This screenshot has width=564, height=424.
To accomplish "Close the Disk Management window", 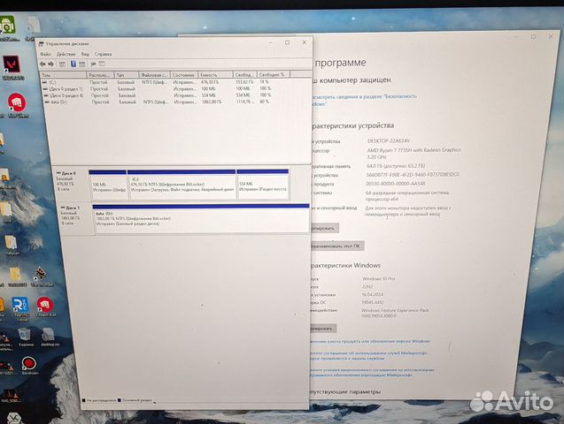I will pyautogui.click(x=305, y=42).
